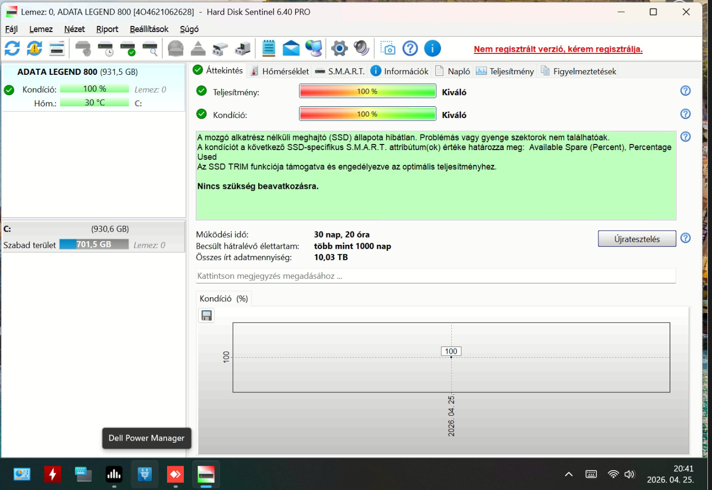This screenshot has width=712, height=490.
Task: Switch to the Teljesítmény tab
Action: (x=505, y=71)
